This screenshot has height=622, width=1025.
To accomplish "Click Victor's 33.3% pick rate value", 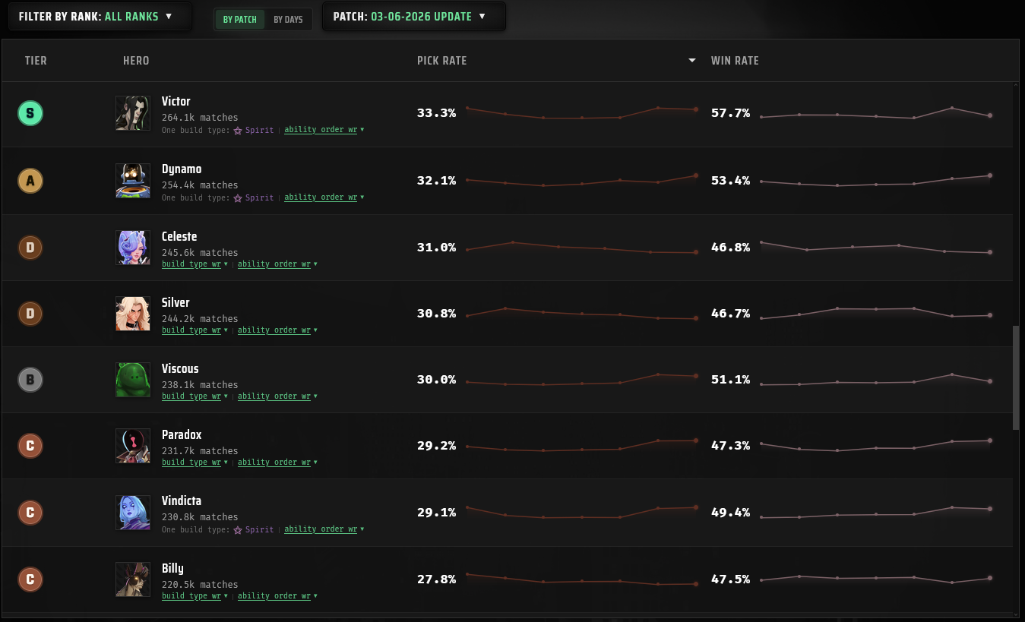I will click(437, 113).
